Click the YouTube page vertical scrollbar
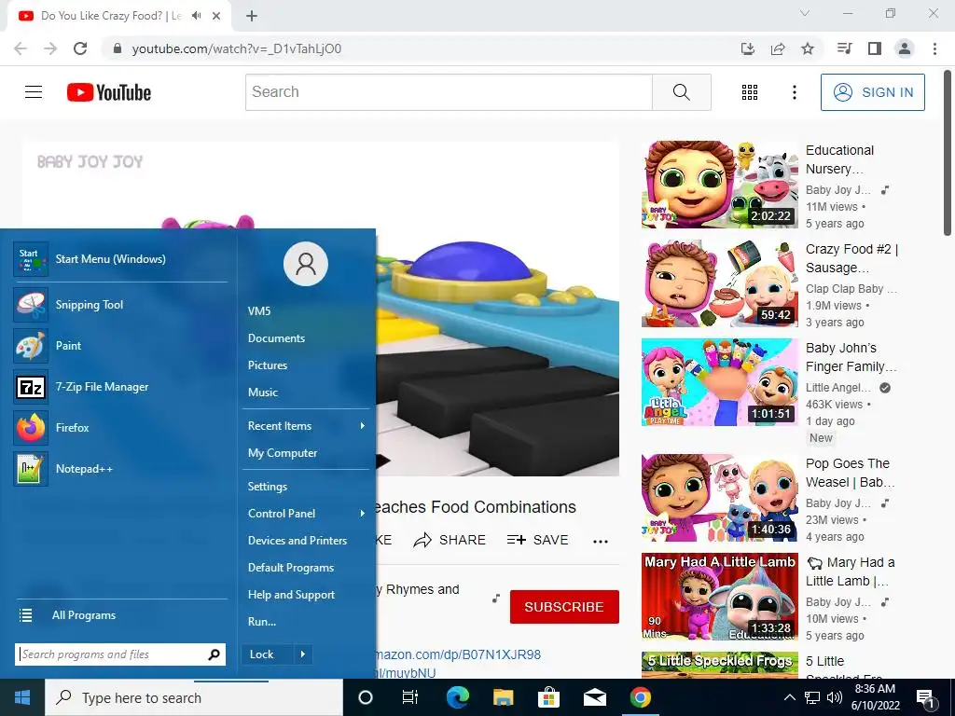The height and width of the screenshot is (716, 955). (x=948, y=154)
